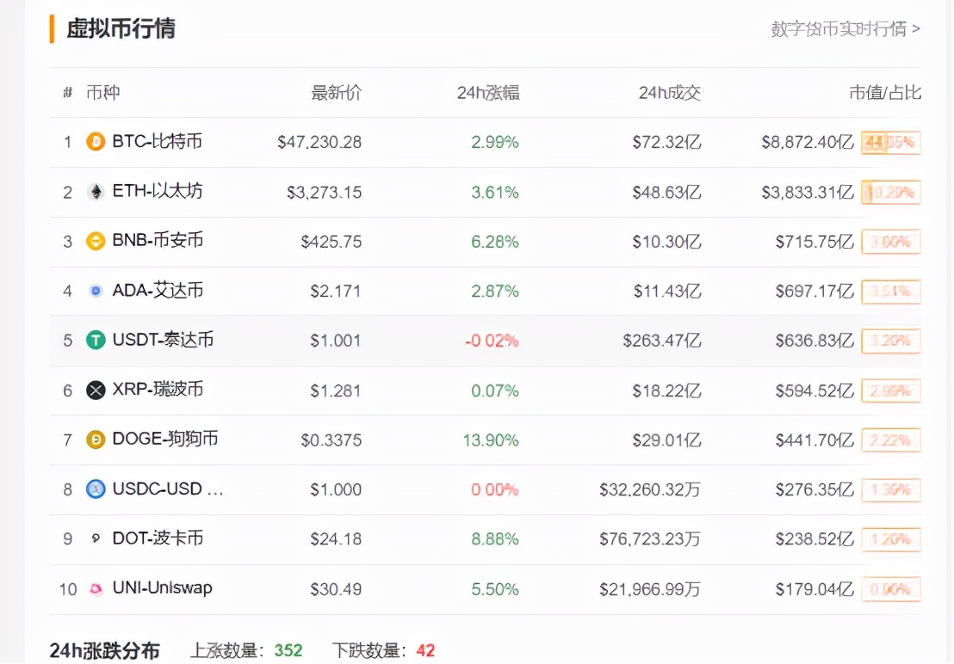Image resolution: width=954 pixels, height=664 pixels.
Task: Click BTC price $47,230.28
Action: coord(319,142)
